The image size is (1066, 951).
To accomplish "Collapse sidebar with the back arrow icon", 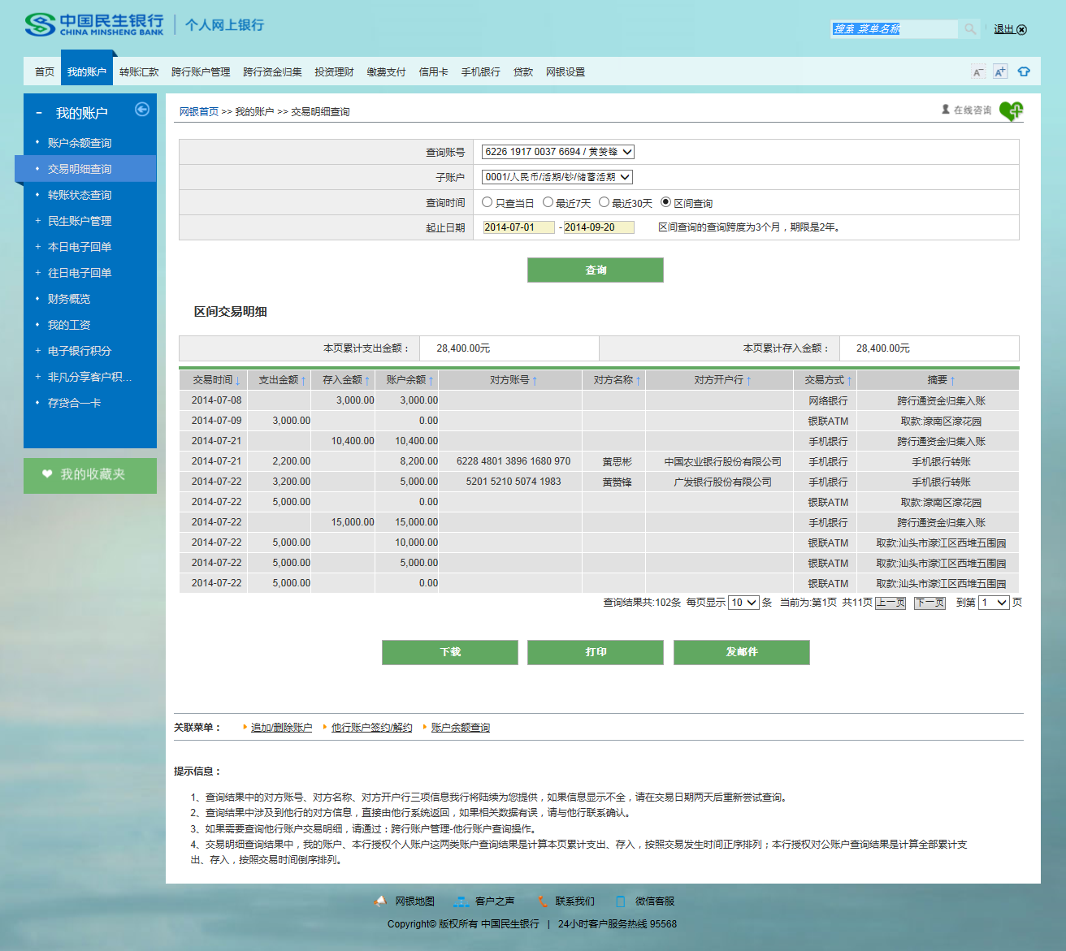I will [x=142, y=110].
